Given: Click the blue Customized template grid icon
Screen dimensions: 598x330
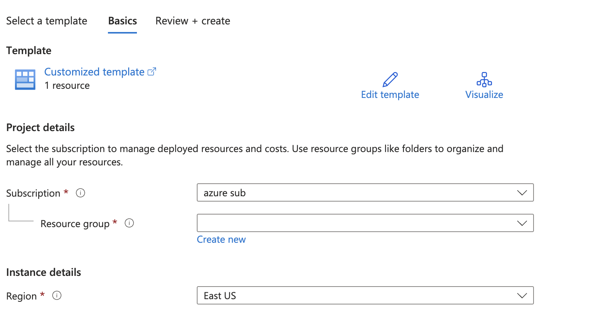Looking at the screenshot, I should point(25,79).
